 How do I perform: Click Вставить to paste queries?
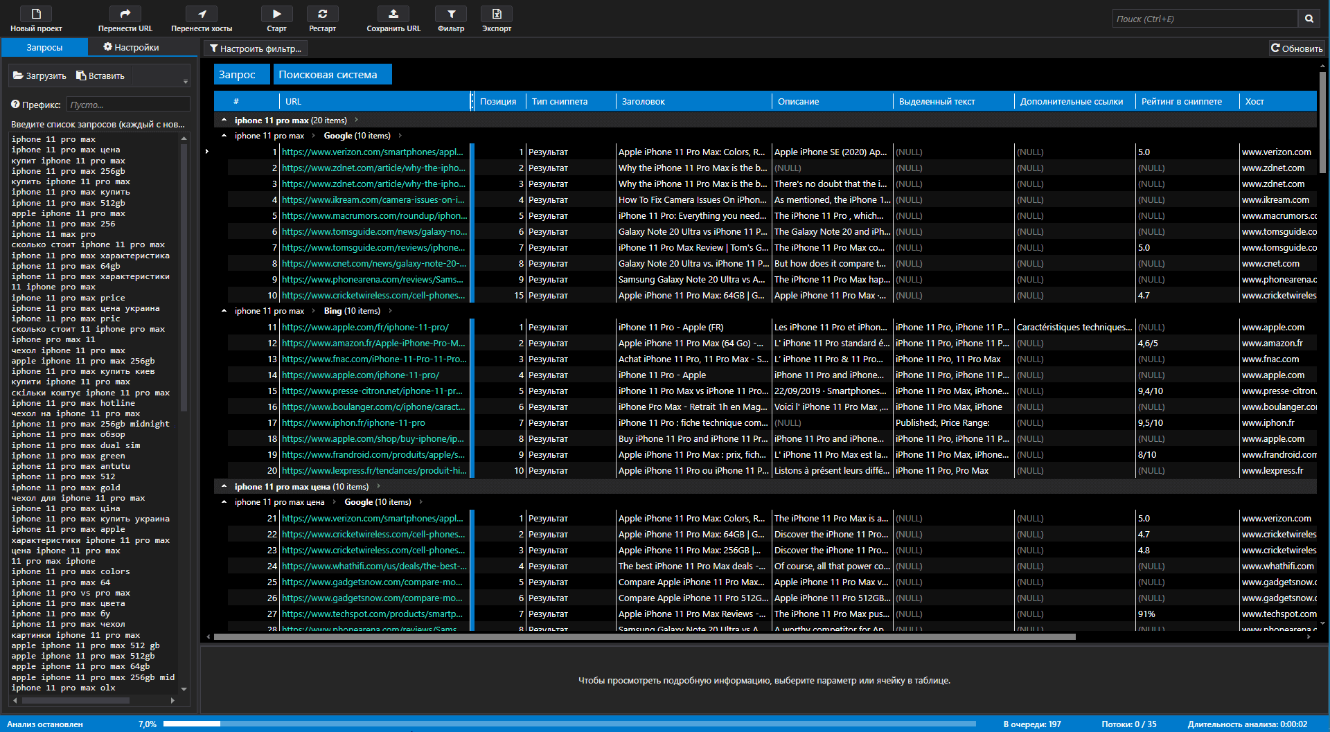[x=100, y=75]
